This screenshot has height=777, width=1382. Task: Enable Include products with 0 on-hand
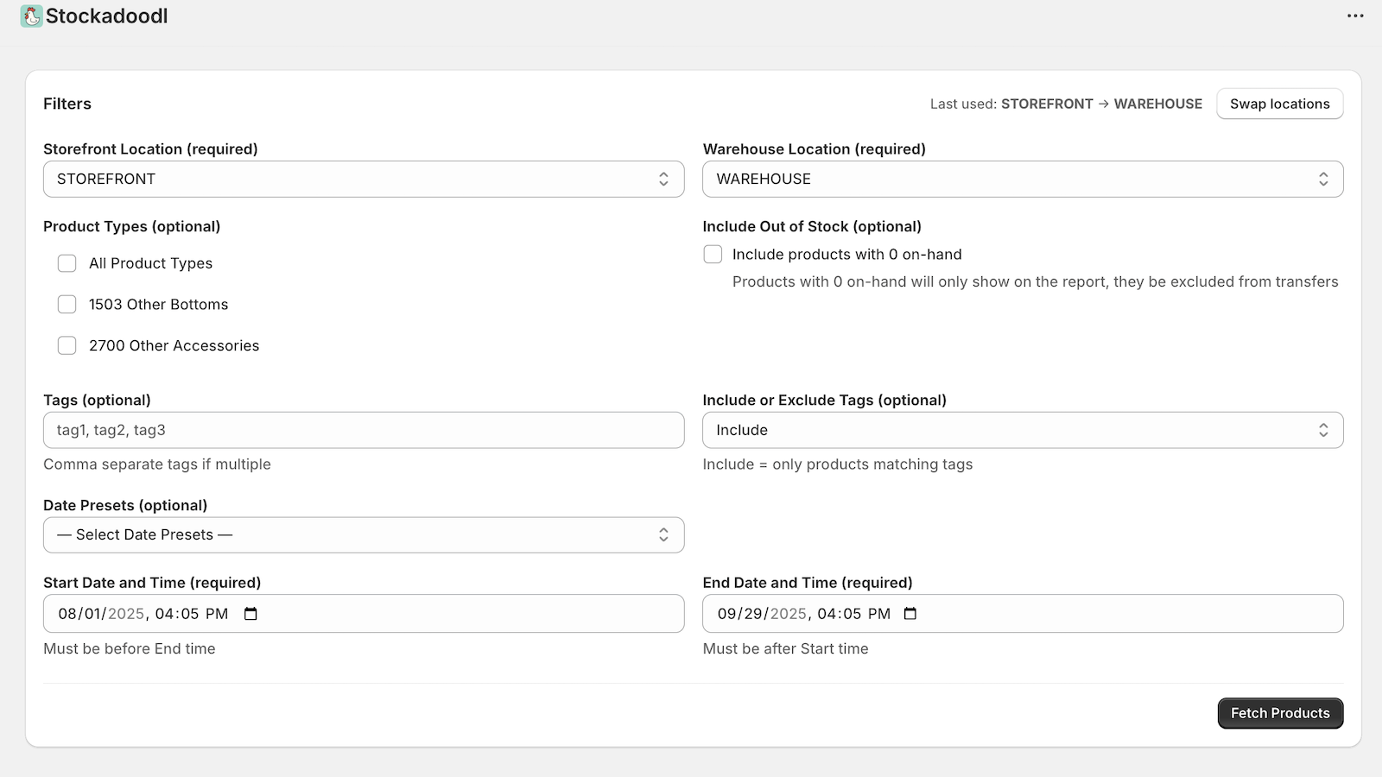tap(713, 254)
